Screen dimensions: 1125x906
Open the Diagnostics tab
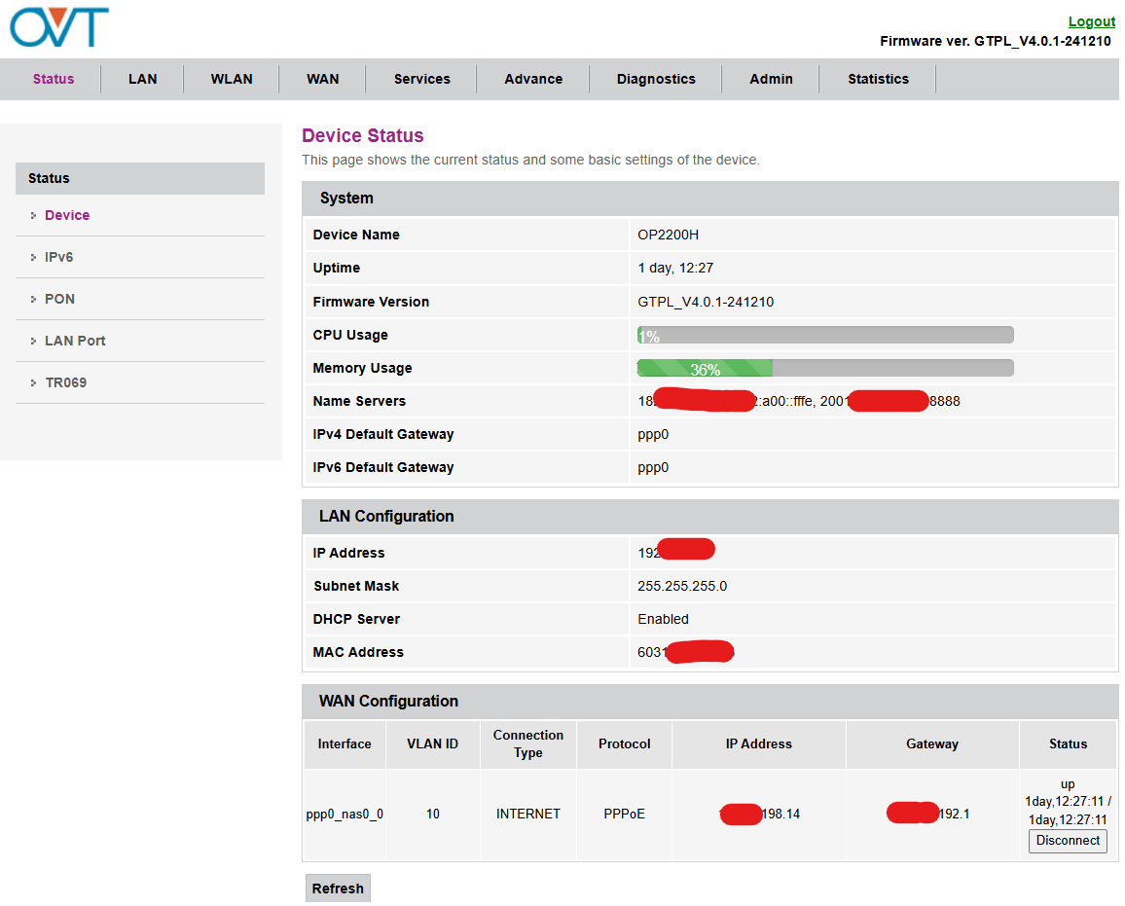point(656,79)
